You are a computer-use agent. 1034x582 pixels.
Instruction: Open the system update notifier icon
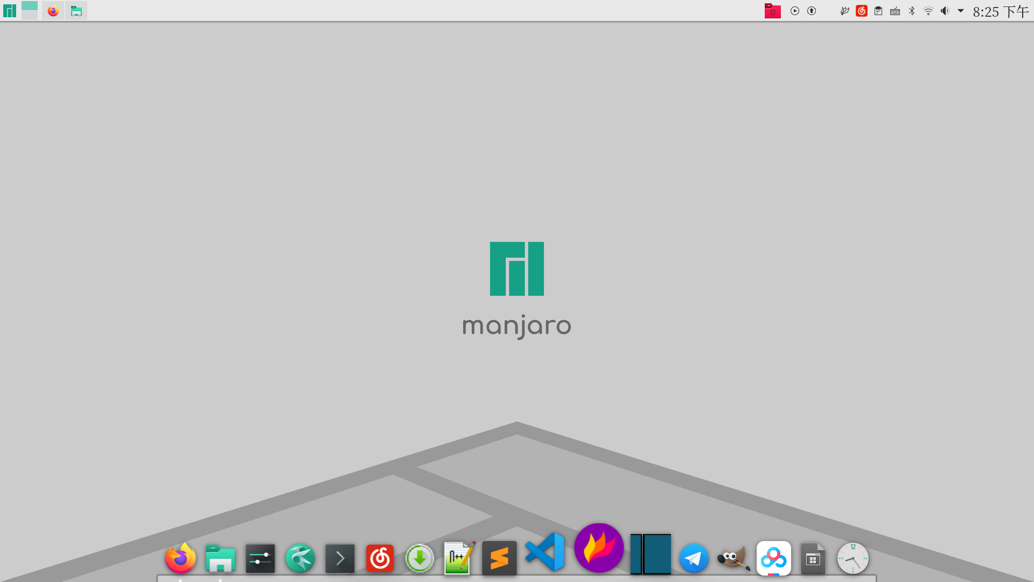812,11
